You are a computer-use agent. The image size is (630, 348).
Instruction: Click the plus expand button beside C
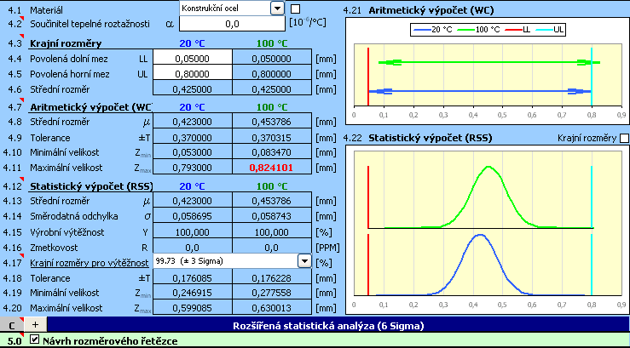[x=35, y=324]
